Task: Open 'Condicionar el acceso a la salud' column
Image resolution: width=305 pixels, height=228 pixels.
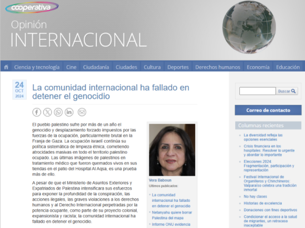Action: coord(270,221)
